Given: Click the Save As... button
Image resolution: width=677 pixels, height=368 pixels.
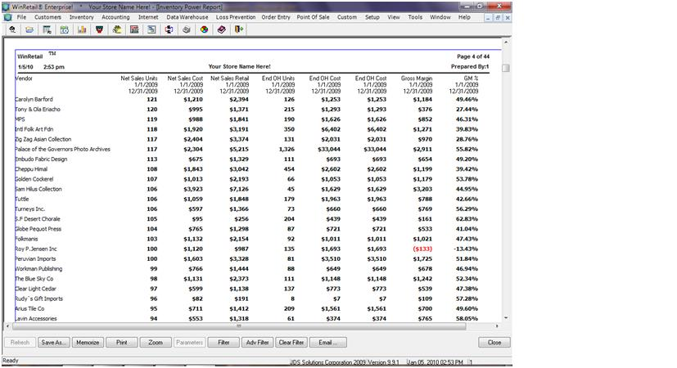Looking at the screenshot, I should [55, 343].
